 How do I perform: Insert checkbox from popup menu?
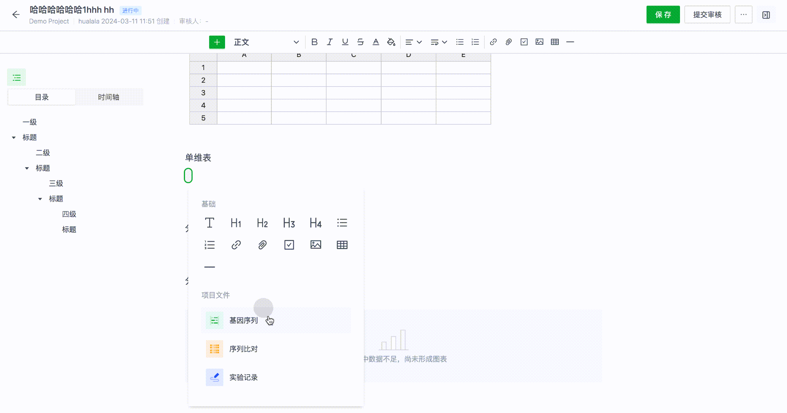click(x=289, y=245)
